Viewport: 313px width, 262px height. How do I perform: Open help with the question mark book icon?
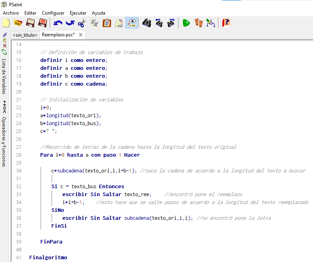click(226, 23)
